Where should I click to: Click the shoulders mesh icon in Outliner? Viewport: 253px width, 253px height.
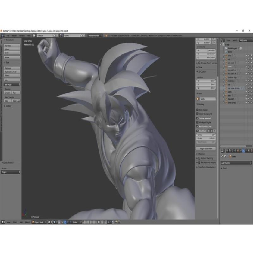tap(226, 99)
